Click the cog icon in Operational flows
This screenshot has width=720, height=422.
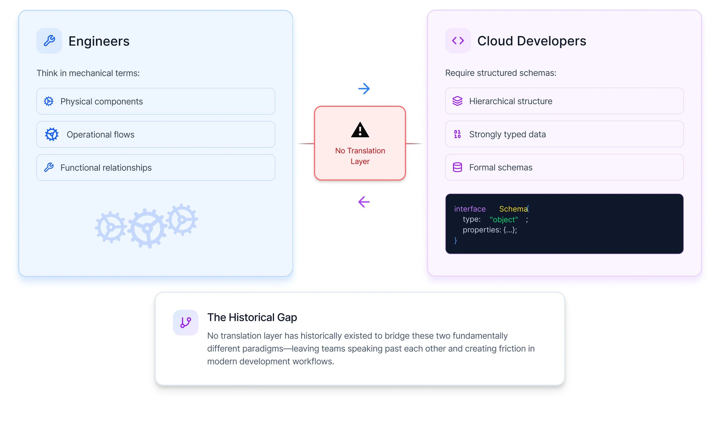tap(52, 134)
